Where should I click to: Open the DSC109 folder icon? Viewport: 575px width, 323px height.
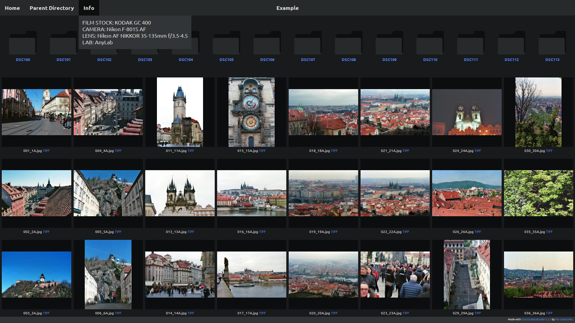tap(389, 43)
